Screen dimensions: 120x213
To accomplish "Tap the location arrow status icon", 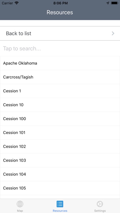I will click(108, 3).
